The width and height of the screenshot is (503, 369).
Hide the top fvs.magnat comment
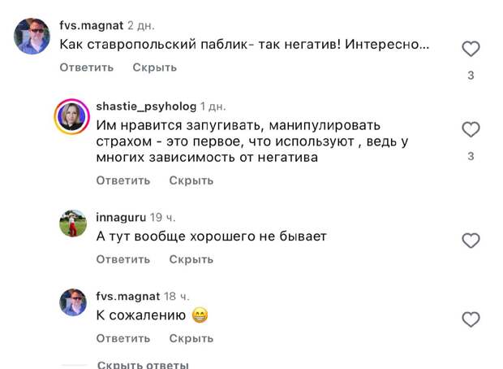click(154, 67)
